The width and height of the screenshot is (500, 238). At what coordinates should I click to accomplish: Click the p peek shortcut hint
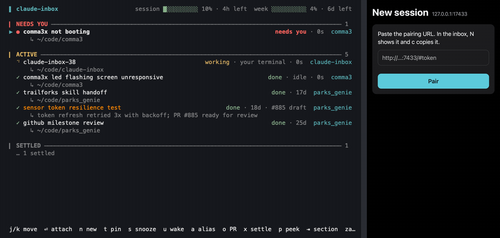click(289, 229)
